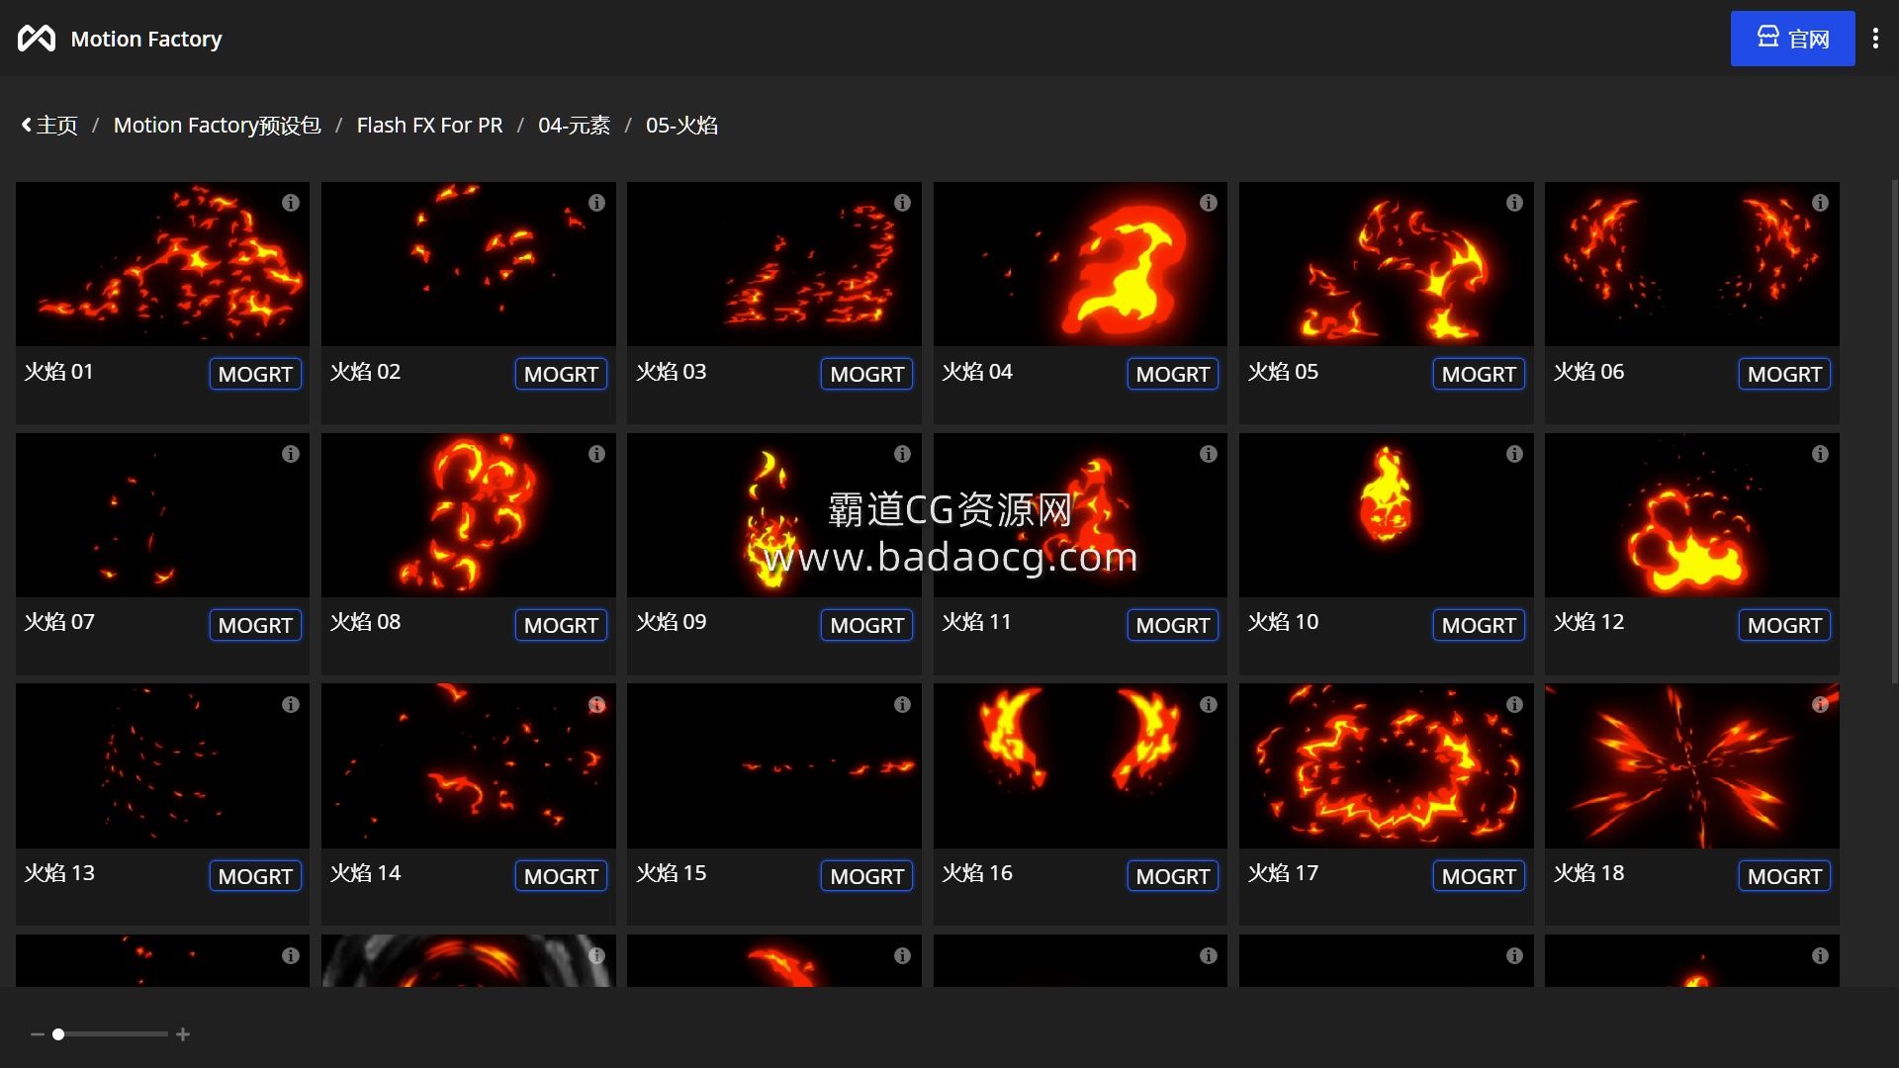This screenshot has height=1068, width=1899.
Task: Show info for 火焰 13
Action: click(291, 705)
